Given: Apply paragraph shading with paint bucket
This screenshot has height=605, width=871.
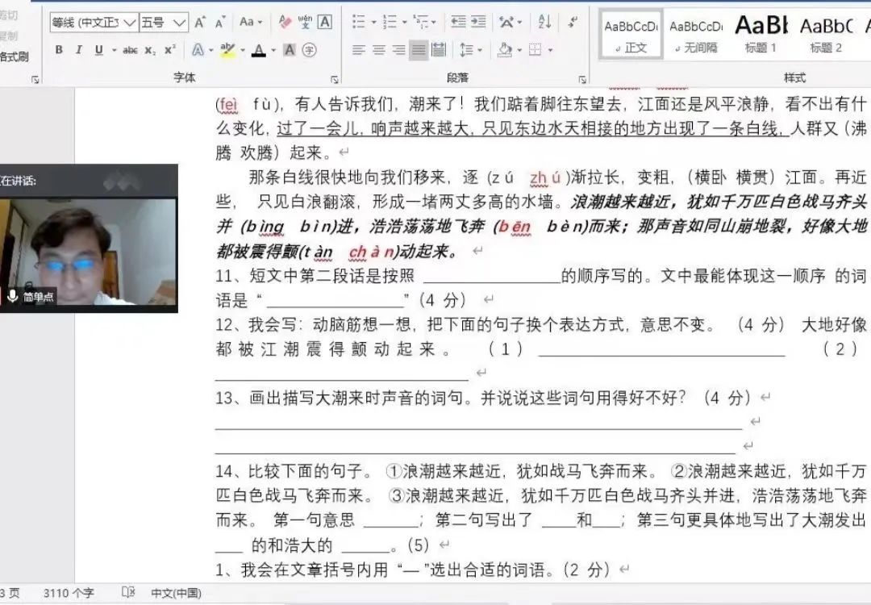Looking at the screenshot, I should 505,50.
